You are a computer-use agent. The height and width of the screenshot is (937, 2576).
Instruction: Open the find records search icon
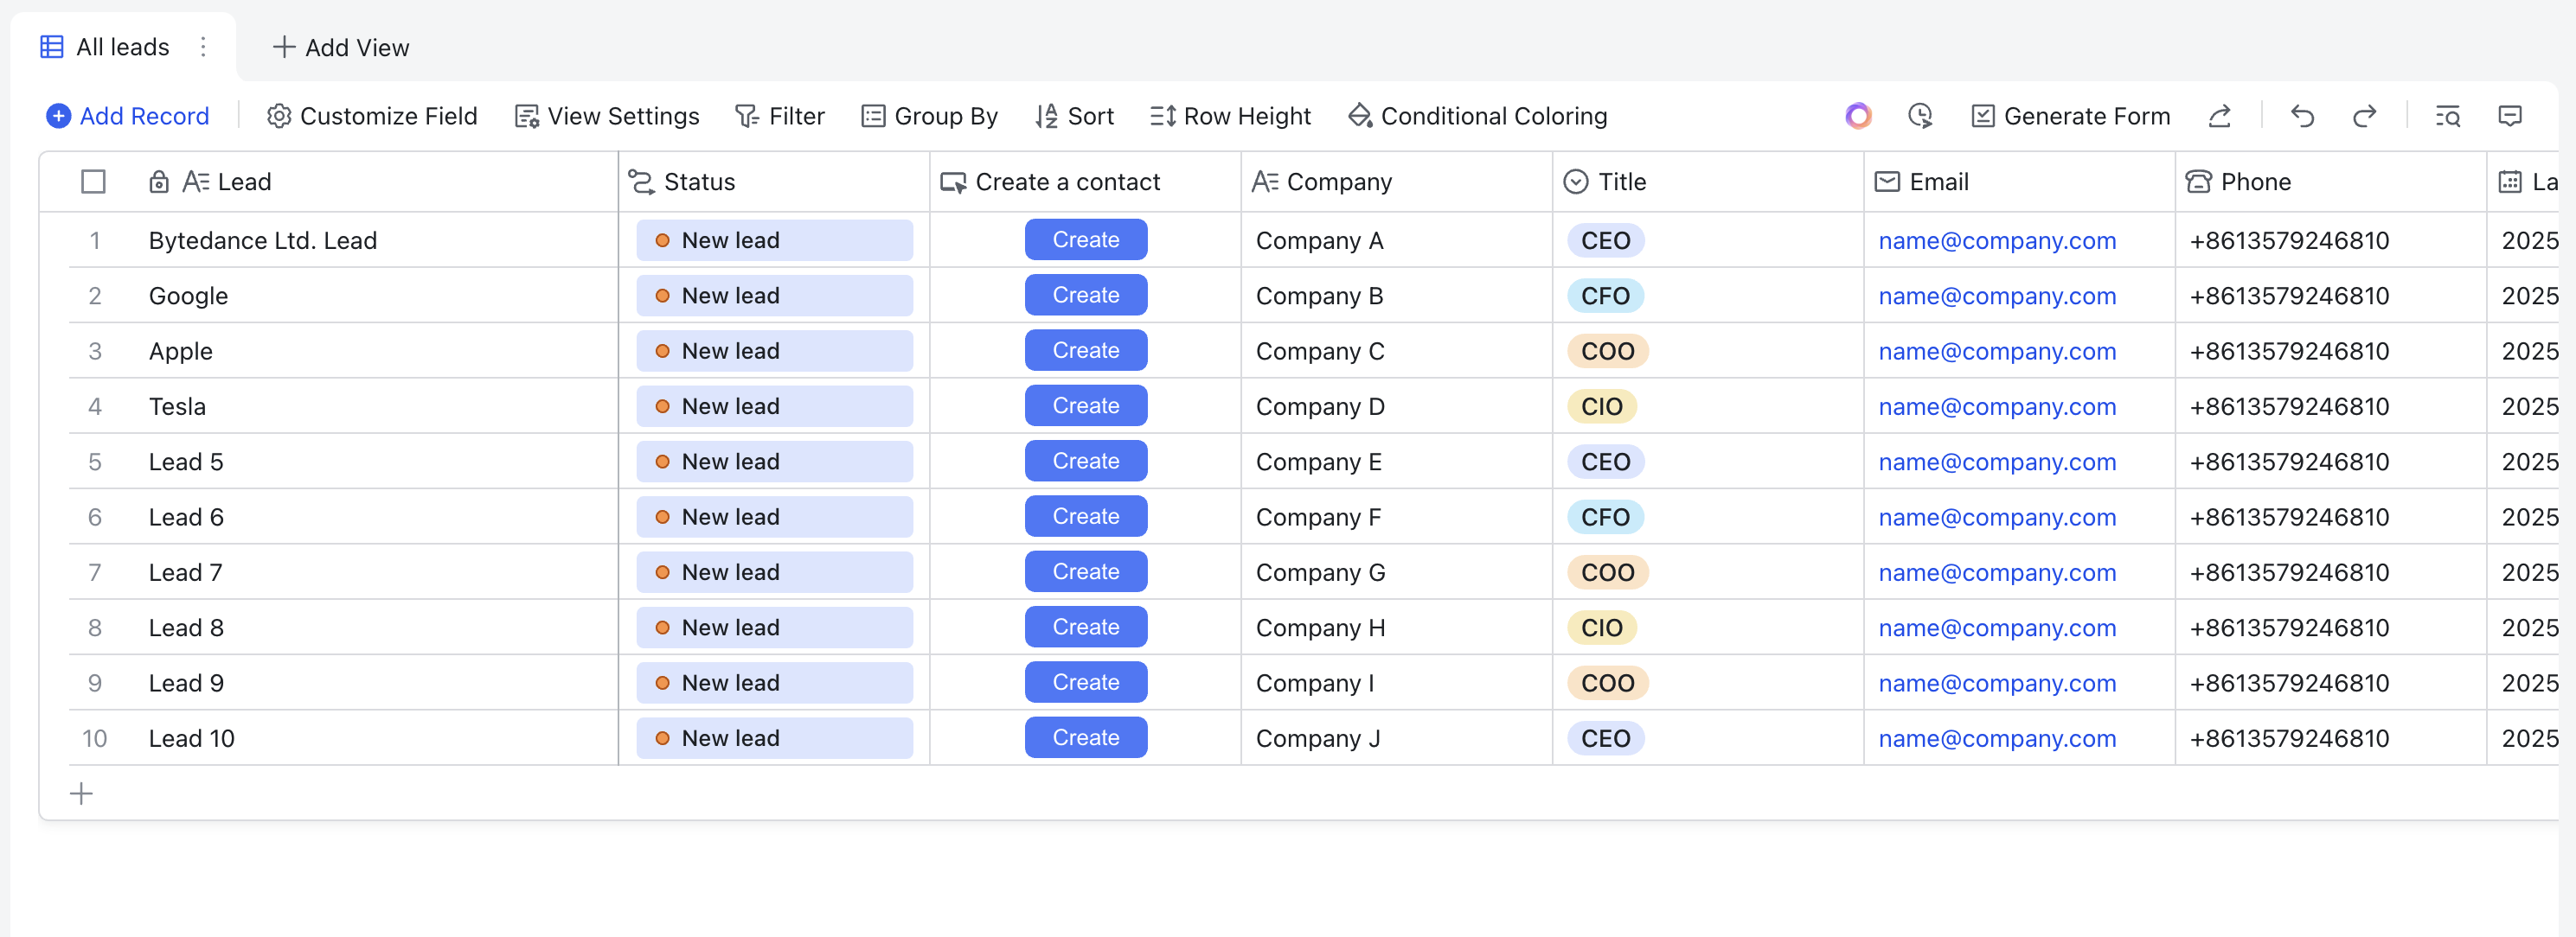(2447, 116)
